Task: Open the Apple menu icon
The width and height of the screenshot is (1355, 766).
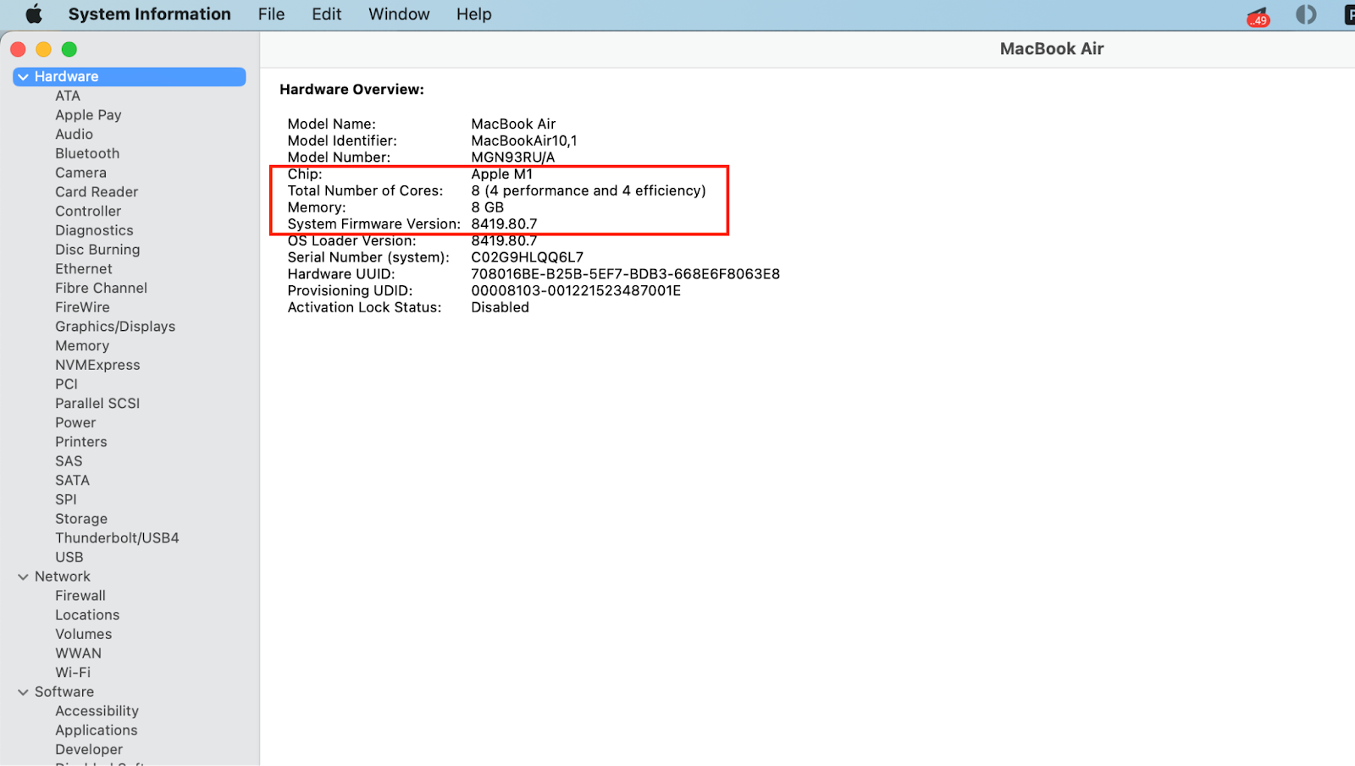Action: coord(34,14)
